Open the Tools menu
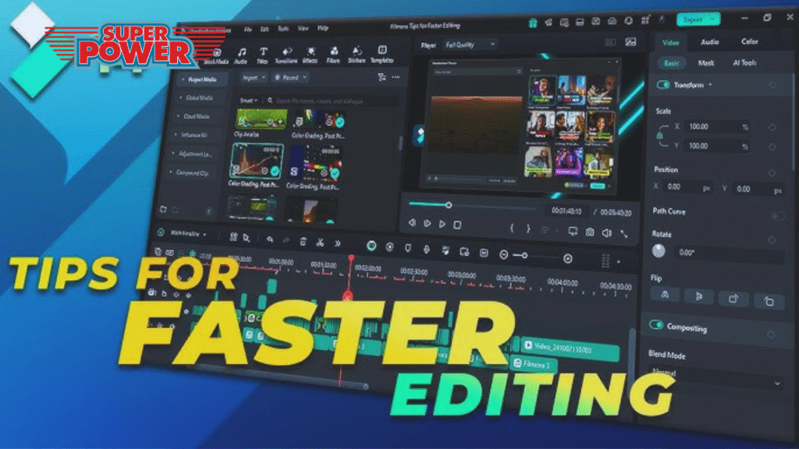The height and width of the screenshot is (449, 799). (282, 29)
